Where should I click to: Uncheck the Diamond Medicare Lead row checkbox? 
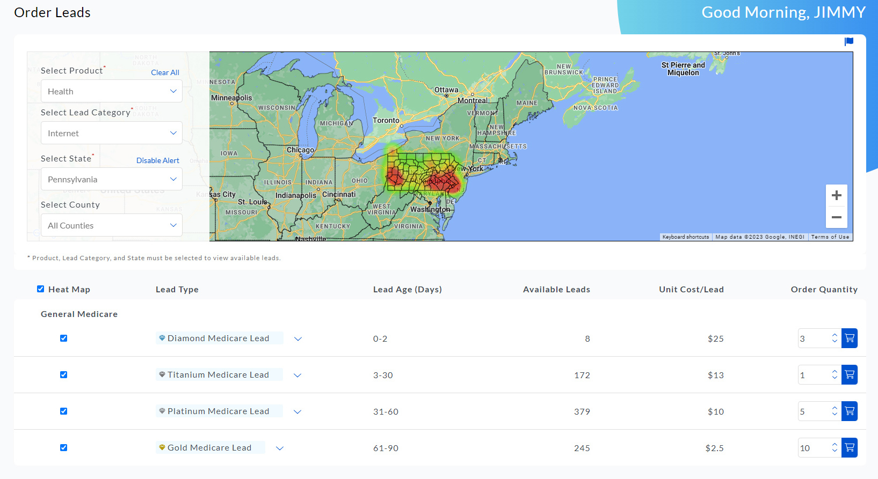coord(63,338)
